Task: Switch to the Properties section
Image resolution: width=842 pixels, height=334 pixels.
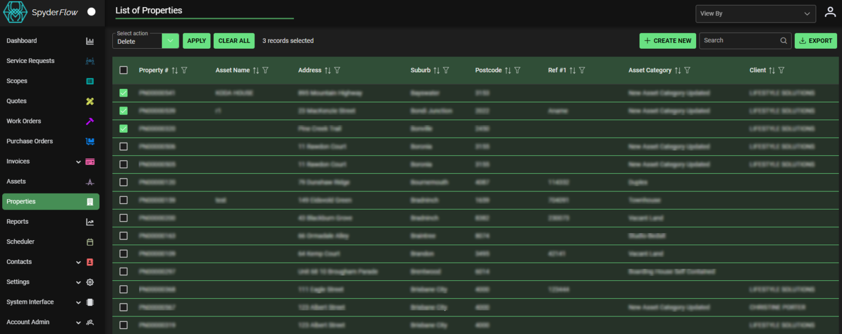Action: click(x=50, y=201)
